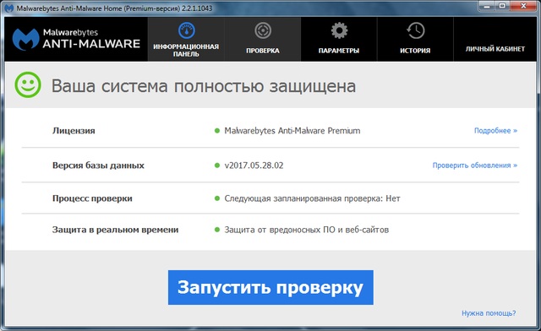The width and height of the screenshot is (541, 331).
Task: Click green dot beside next scheduled scan
Action: click(217, 198)
